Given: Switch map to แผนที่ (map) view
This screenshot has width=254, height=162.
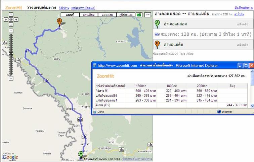Looking at the screenshot, I should pyautogui.click(x=70, y=15).
